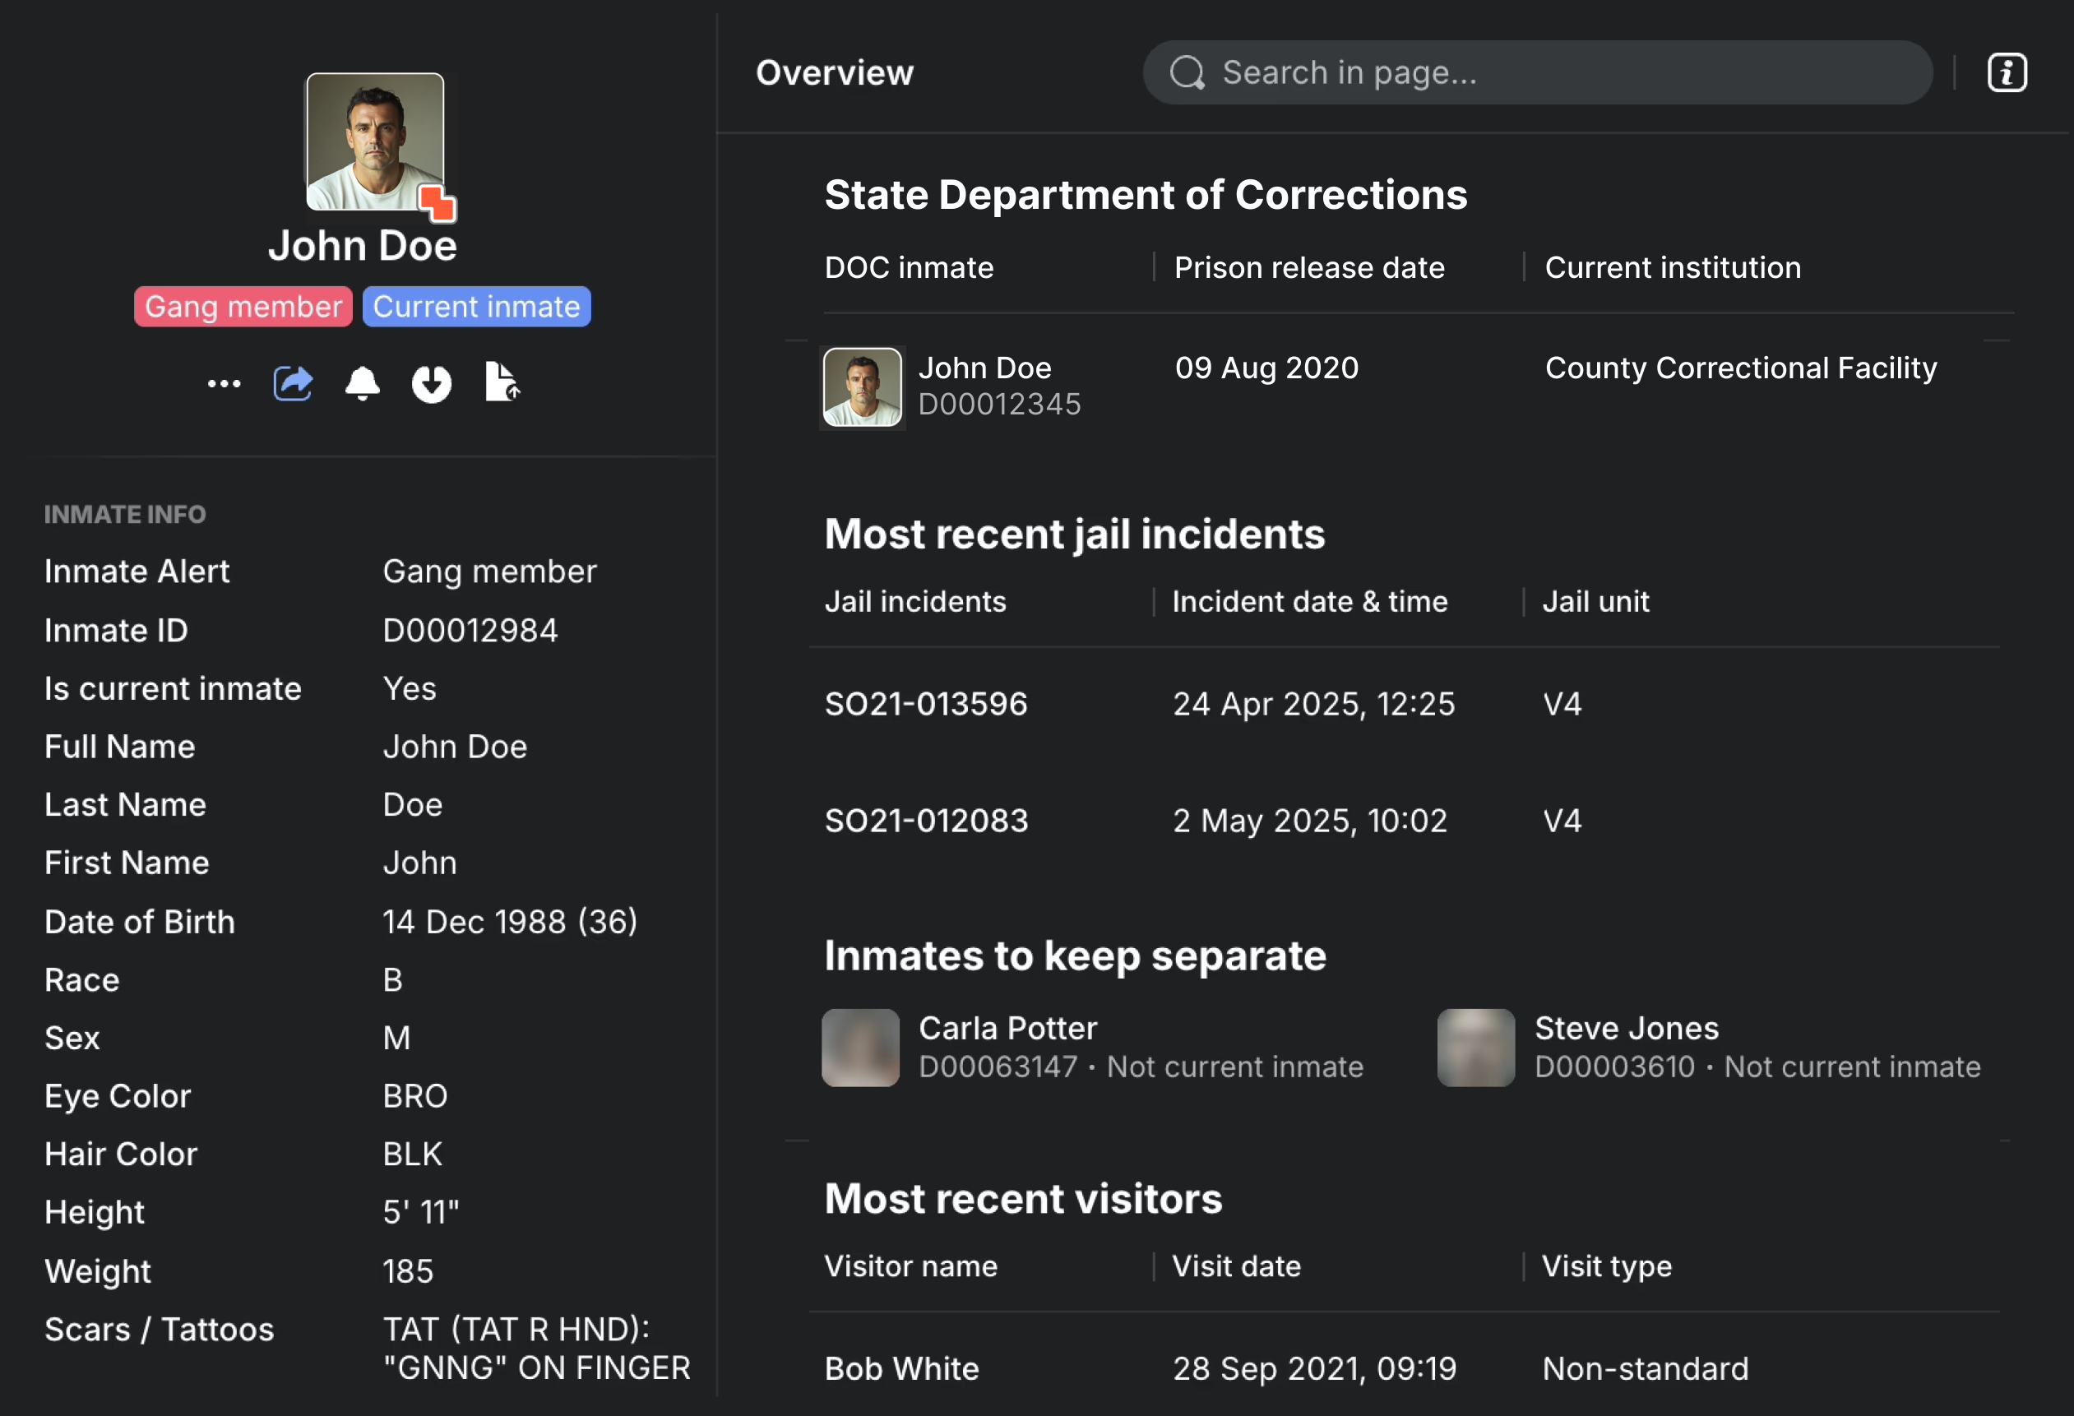
Task: Click the Current inmate tag
Action: pos(476,307)
